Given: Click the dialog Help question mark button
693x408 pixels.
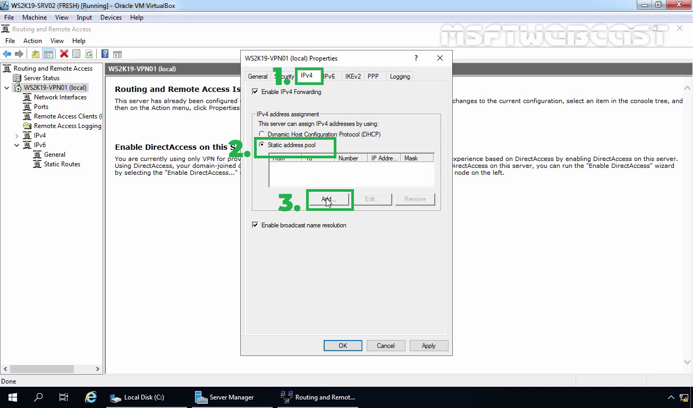Looking at the screenshot, I should 416,58.
